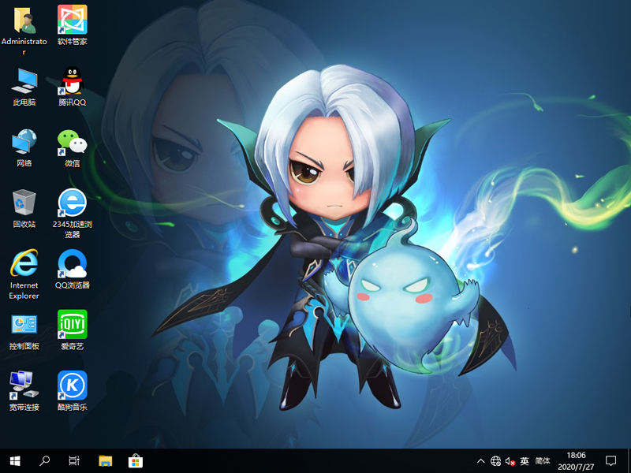This screenshot has width=631, height=473.
Task: Open the Administrator user folder icon
Action: coord(24,20)
